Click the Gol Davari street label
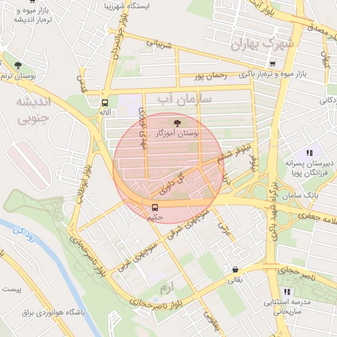The image size is (337, 337). pos(172,184)
